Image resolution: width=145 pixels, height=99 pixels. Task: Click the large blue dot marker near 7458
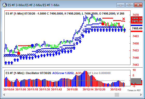click(x=32, y=45)
